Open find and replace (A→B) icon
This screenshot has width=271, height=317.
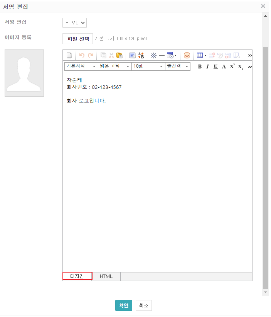coord(141,55)
